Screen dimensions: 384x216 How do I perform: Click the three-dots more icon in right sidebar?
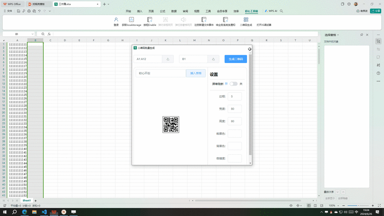(378, 81)
